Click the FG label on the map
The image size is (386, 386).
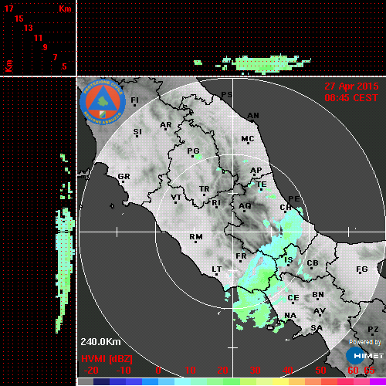(362, 269)
